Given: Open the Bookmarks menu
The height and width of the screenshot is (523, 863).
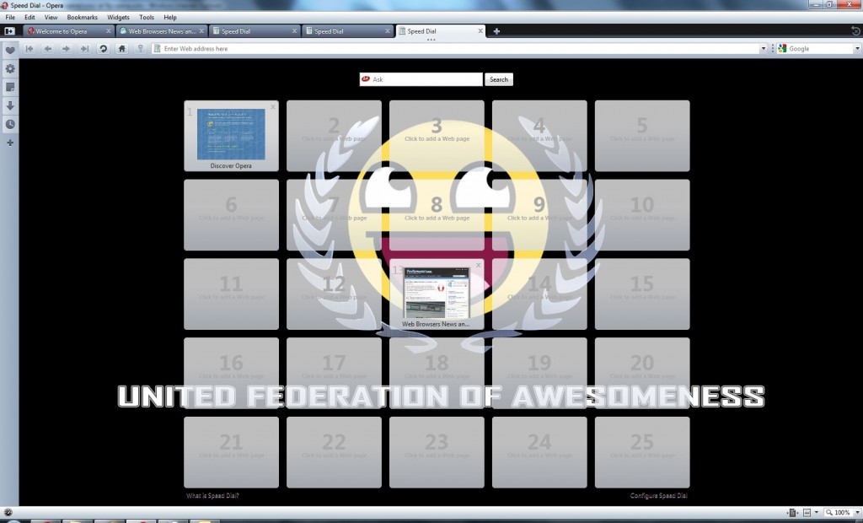Looking at the screenshot, I should pos(82,17).
